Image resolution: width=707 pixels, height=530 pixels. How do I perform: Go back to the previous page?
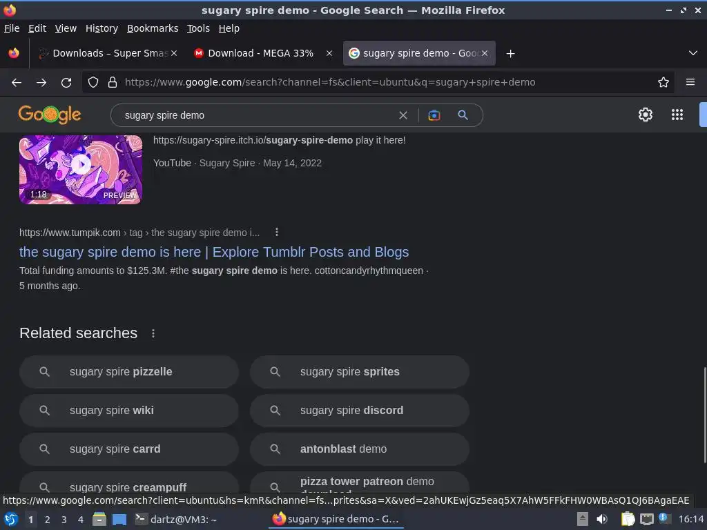point(17,83)
